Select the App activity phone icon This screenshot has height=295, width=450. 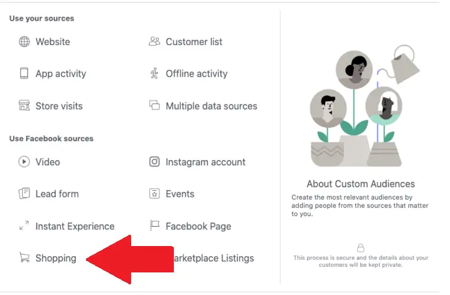[x=24, y=73]
